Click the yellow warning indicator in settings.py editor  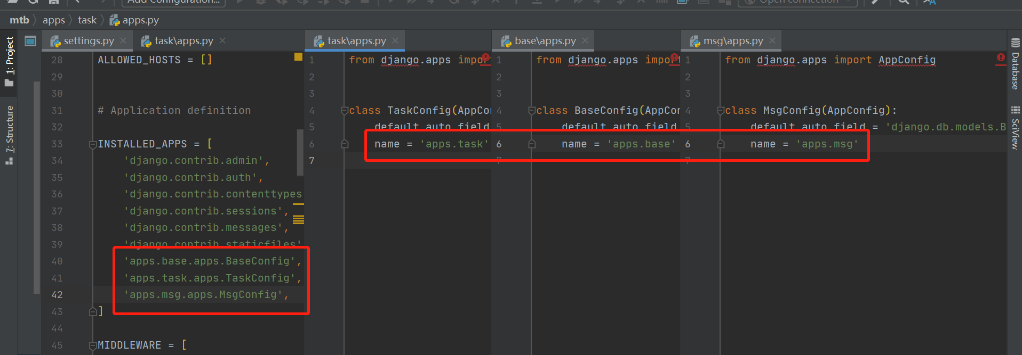tap(298, 56)
